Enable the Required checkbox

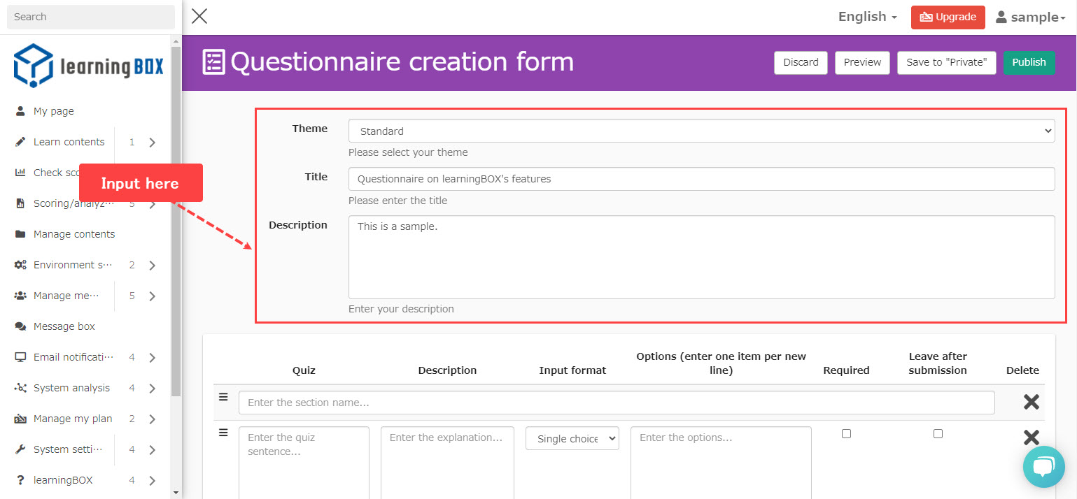pyautogui.click(x=846, y=434)
